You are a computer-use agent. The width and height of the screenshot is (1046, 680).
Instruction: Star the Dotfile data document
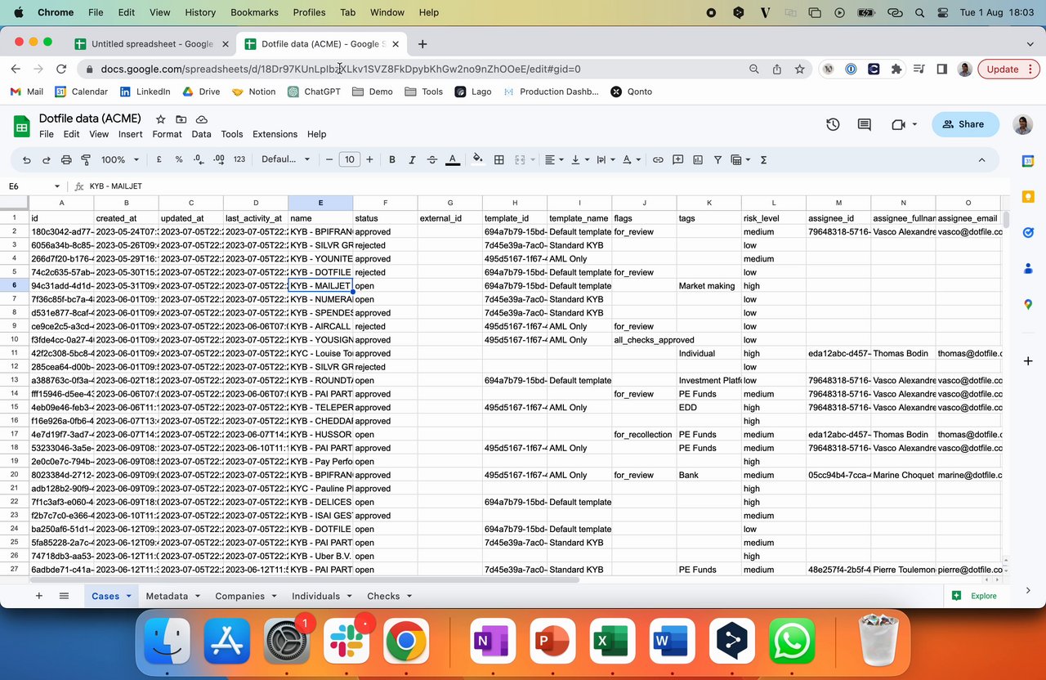pos(161,119)
